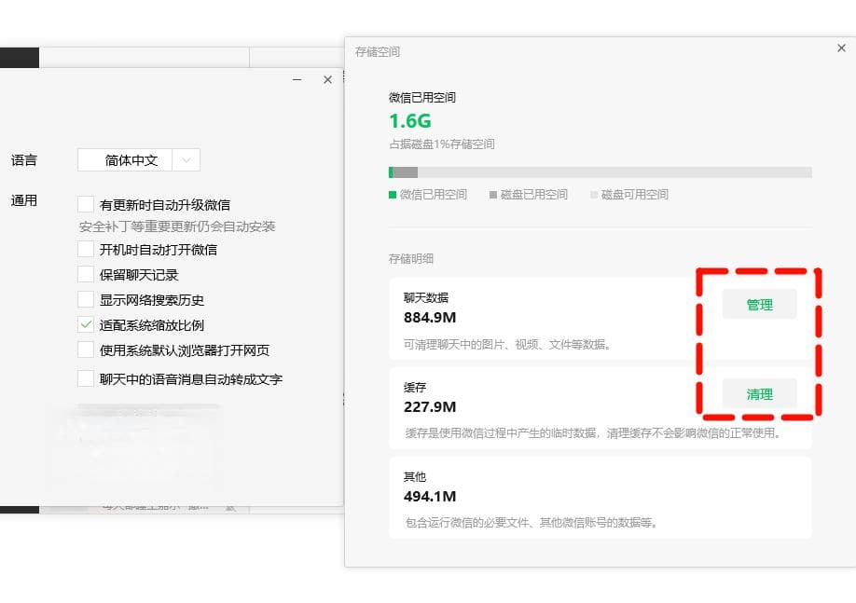Viewport: 856px width, 603px height.
Task: Open the 简体中文 language dropdown
Action: point(139,160)
